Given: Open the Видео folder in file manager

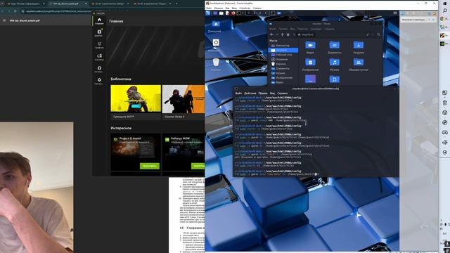Looking at the screenshot, I should tap(310, 47).
